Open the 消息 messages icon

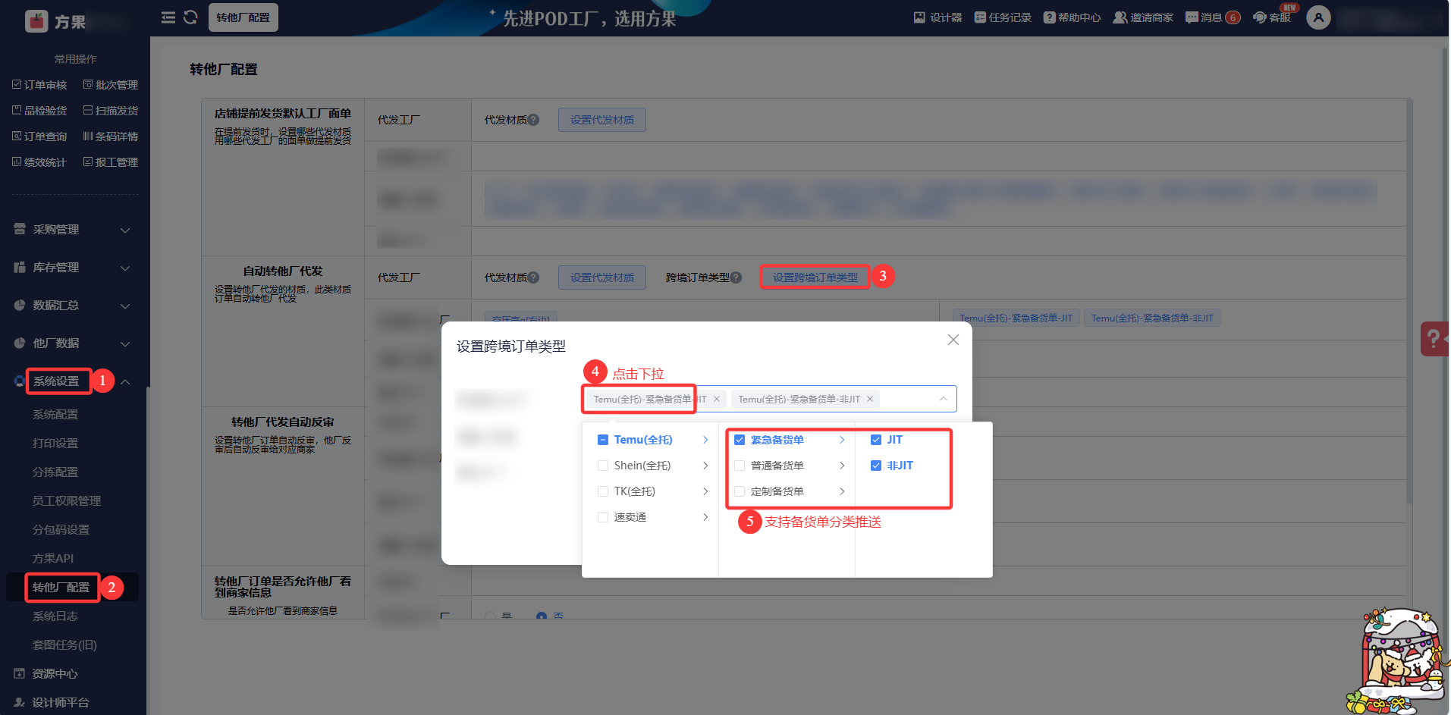click(x=1192, y=17)
